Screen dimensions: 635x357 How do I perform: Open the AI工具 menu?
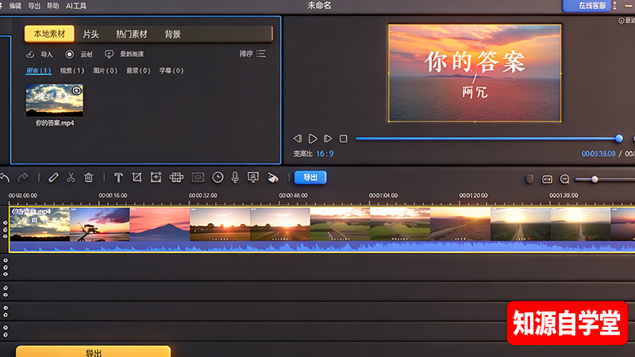click(76, 6)
